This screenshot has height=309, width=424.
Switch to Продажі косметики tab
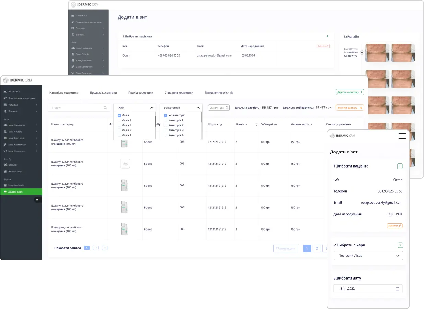(x=103, y=92)
